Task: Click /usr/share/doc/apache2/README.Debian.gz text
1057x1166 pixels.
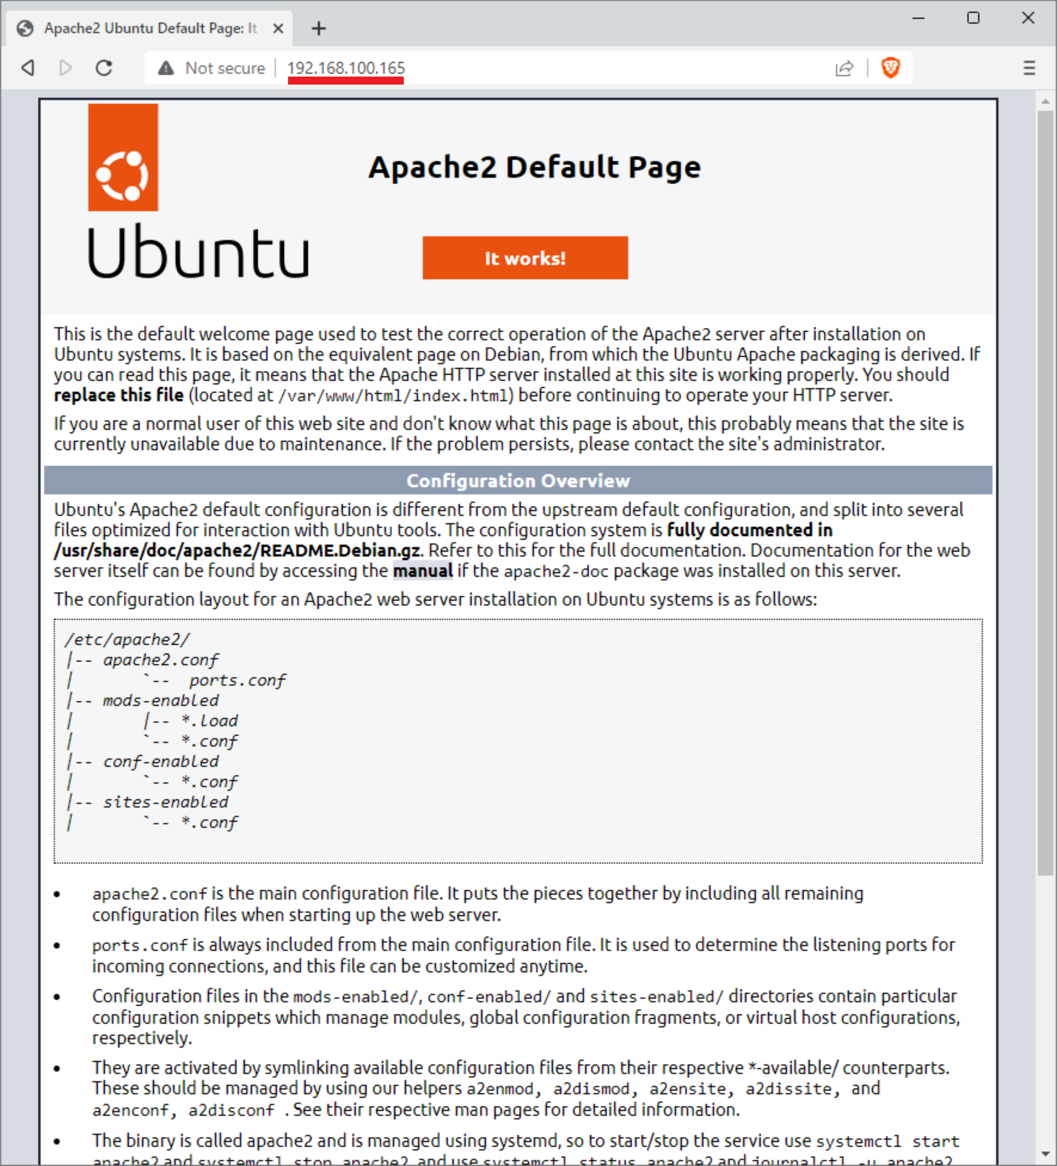Action: point(237,551)
